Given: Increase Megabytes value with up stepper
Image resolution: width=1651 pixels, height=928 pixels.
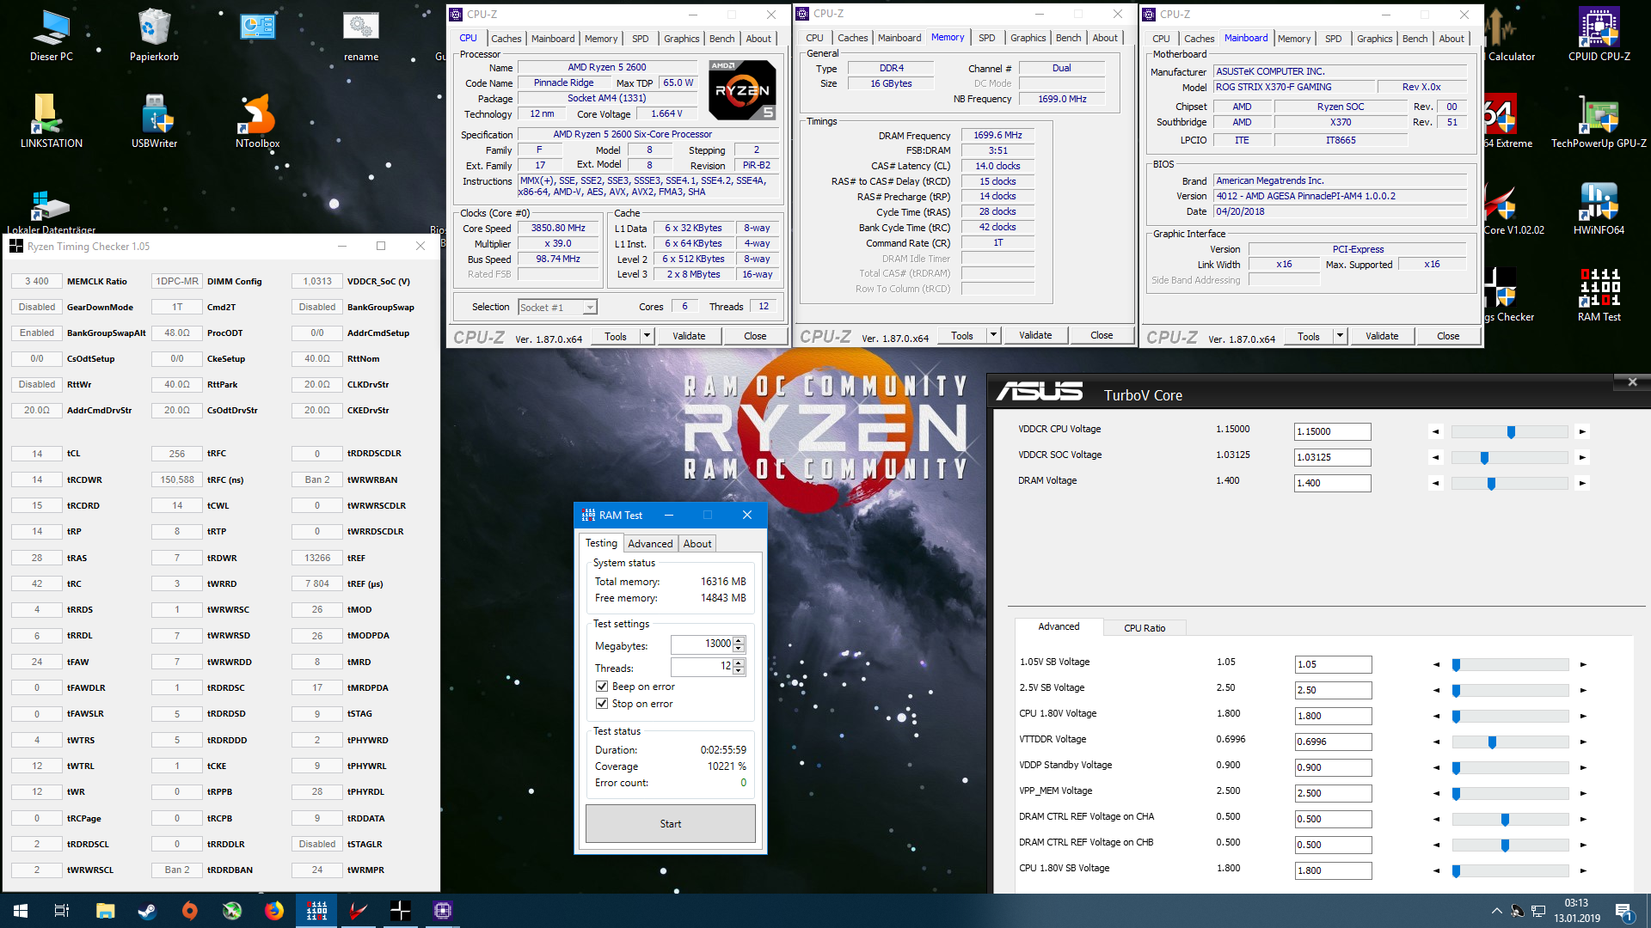Looking at the screenshot, I should [739, 640].
